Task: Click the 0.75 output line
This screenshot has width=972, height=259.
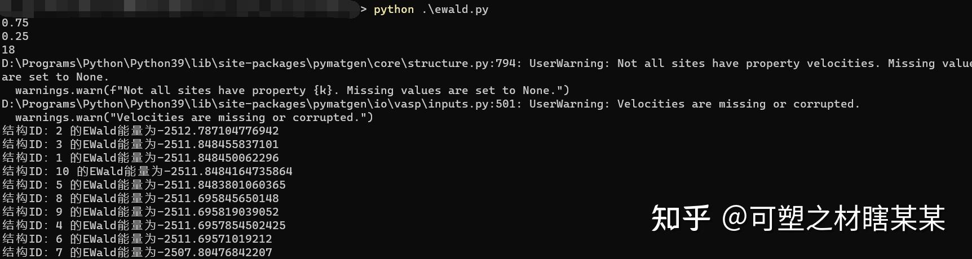Action: [15, 23]
